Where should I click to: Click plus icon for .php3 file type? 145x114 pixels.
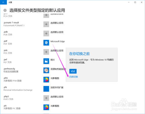46,98
